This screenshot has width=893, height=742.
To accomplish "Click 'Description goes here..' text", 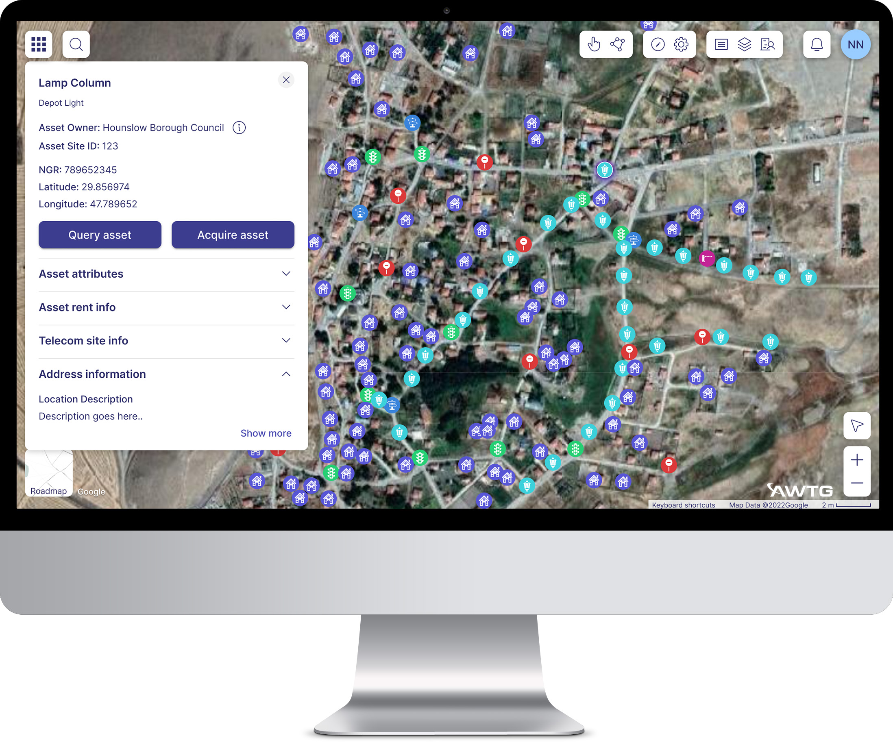I will (x=91, y=416).
